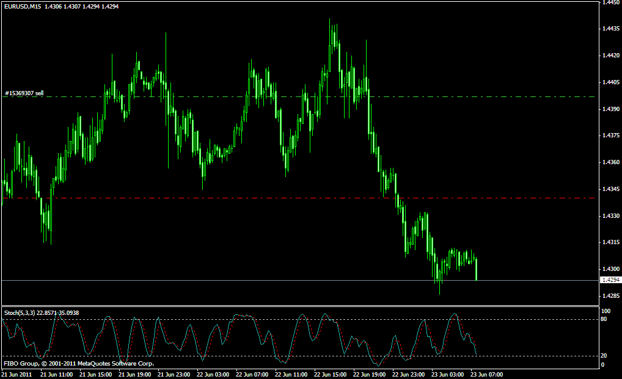Screen dimensions: 622x379
Task: Click the current price marker 1.4294
Action: (610, 280)
